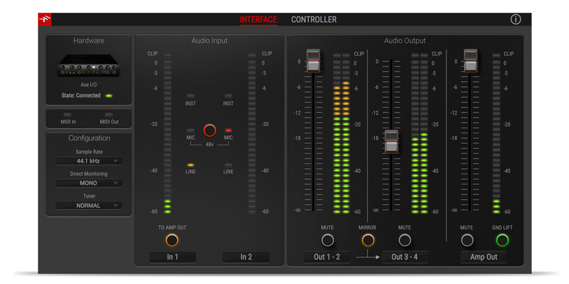The height and width of the screenshot is (284, 569).
Task: Select MIC for input 2
Action: point(228,130)
